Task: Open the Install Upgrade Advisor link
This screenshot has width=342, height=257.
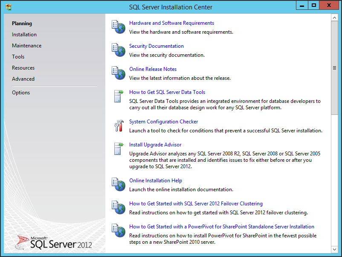Action: 155,145
